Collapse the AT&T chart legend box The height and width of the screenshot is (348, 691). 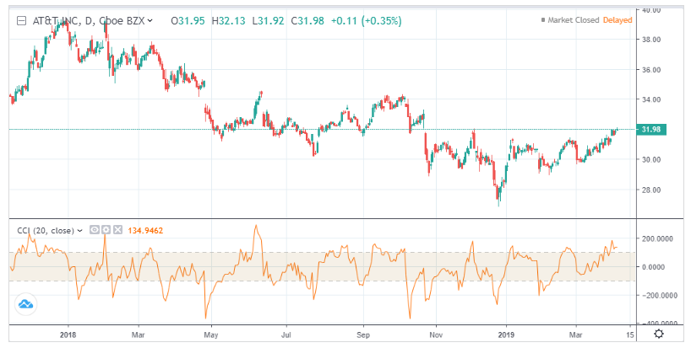coord(22,19)
